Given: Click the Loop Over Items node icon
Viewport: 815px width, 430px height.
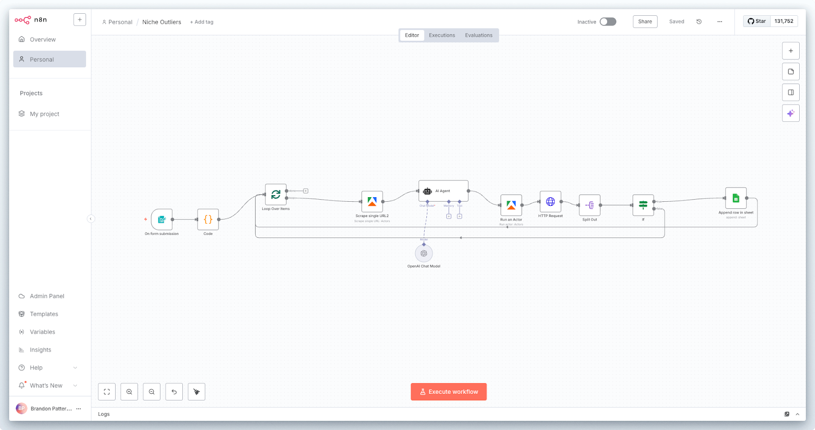Looking at the screenshot, I should pos(276,195).
